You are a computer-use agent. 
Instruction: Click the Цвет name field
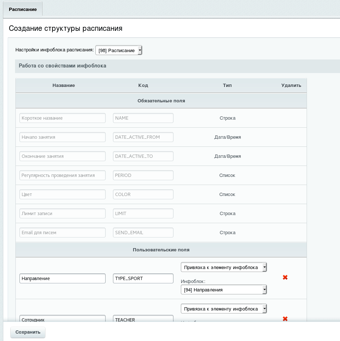click(x=63, y=195)
